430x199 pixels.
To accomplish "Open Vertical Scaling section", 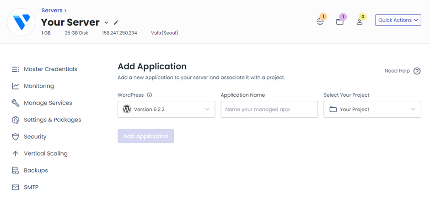I will click(45, 154).
